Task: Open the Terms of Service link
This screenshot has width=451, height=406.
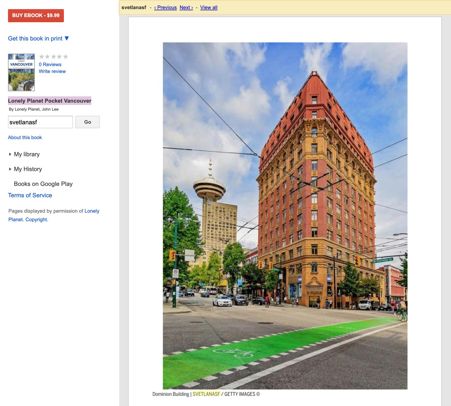Action: tap(30, 195)
